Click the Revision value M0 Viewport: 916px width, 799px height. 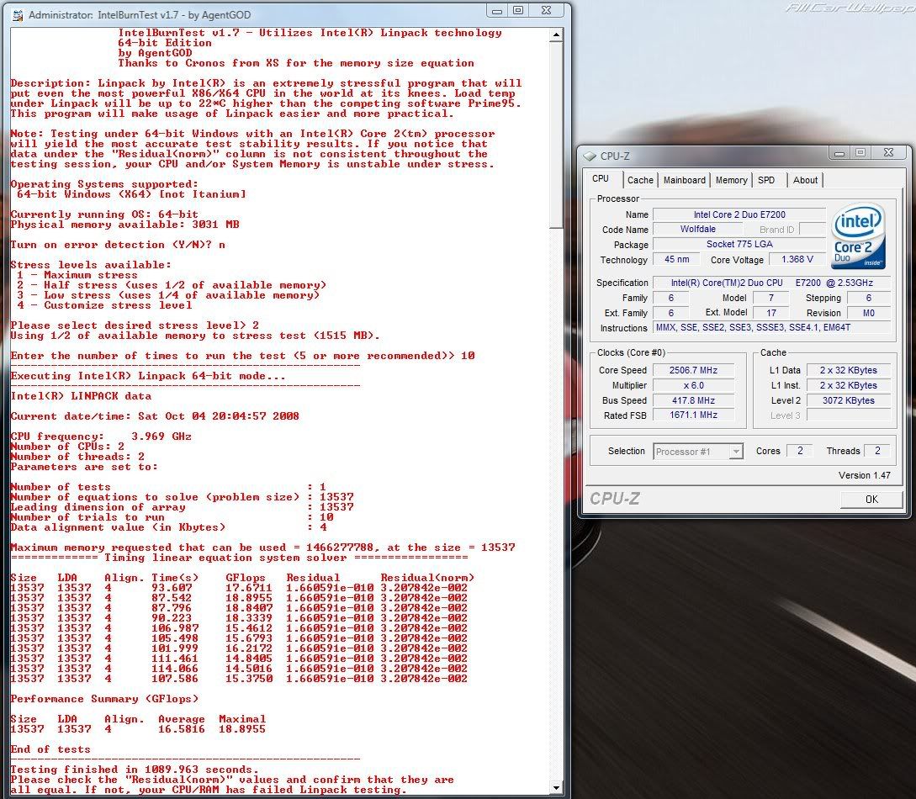869,313
